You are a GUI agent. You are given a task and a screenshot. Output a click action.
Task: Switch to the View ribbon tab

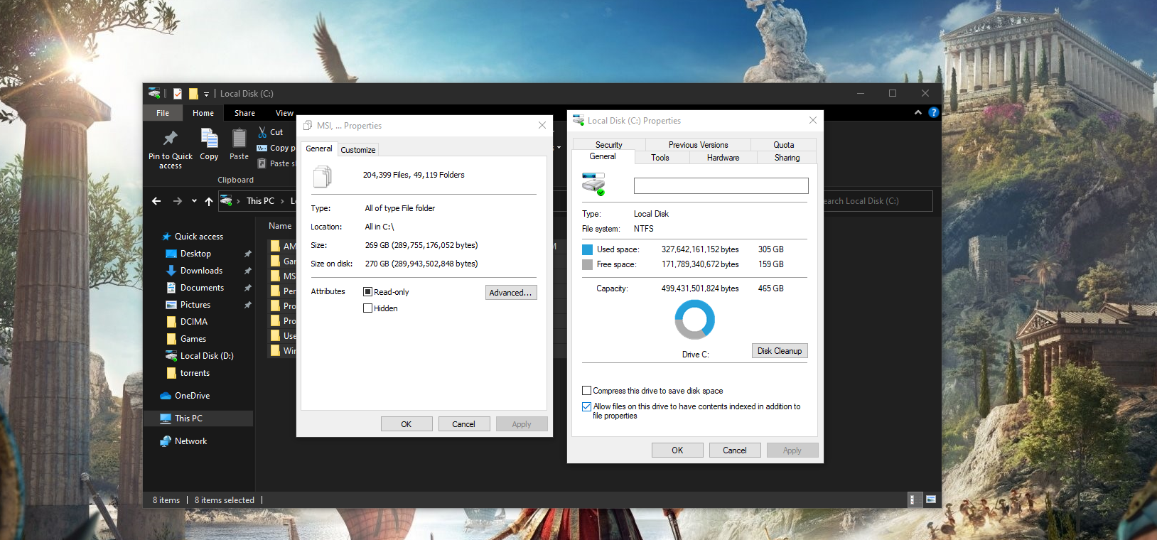(284, 113)
